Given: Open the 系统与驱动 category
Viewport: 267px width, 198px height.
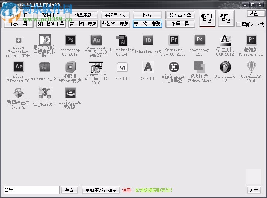Looking at the screenshot, I should click(116, 15).
